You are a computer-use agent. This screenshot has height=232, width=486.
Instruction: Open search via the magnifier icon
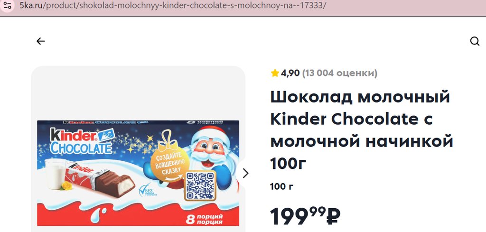coord(475,41)
